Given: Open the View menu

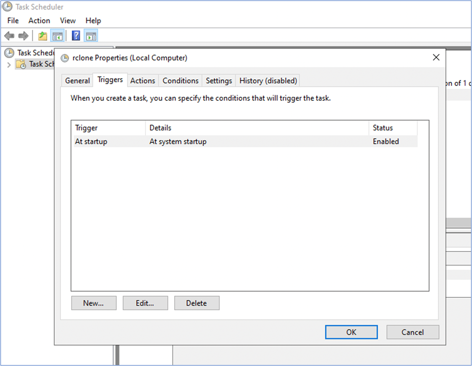Looking at the screenshot, I should [68, 21].
